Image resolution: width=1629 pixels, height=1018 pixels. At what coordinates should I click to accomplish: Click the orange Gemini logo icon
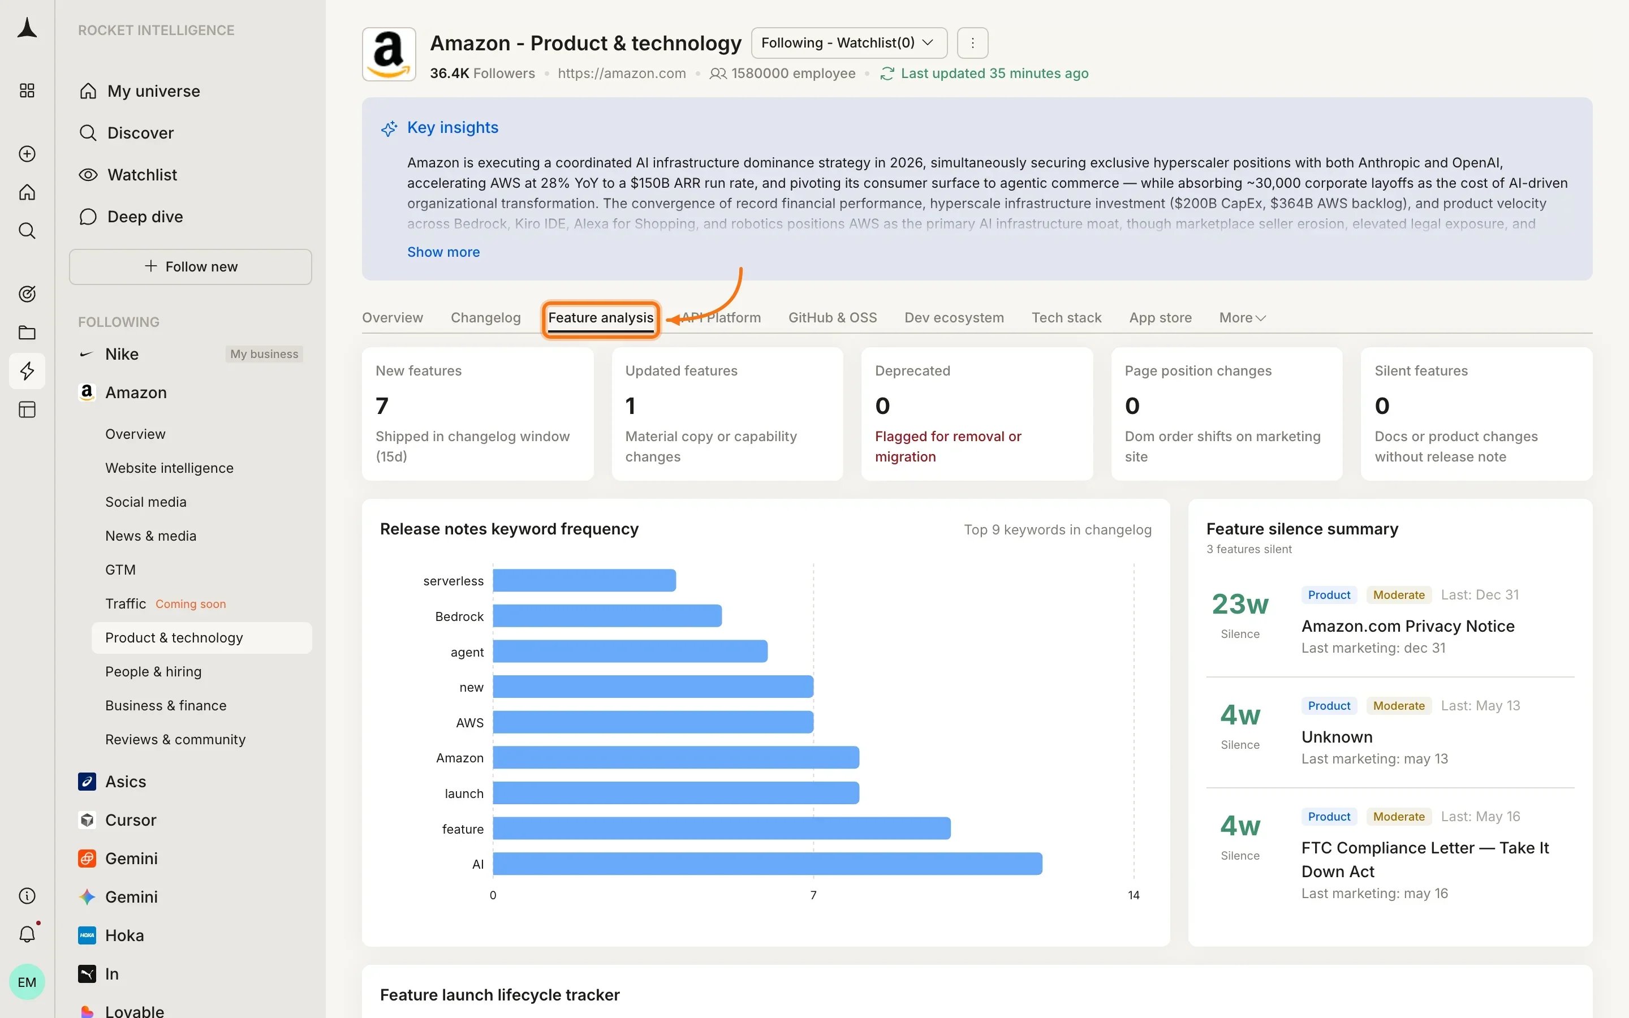click(x=87, y=859)
